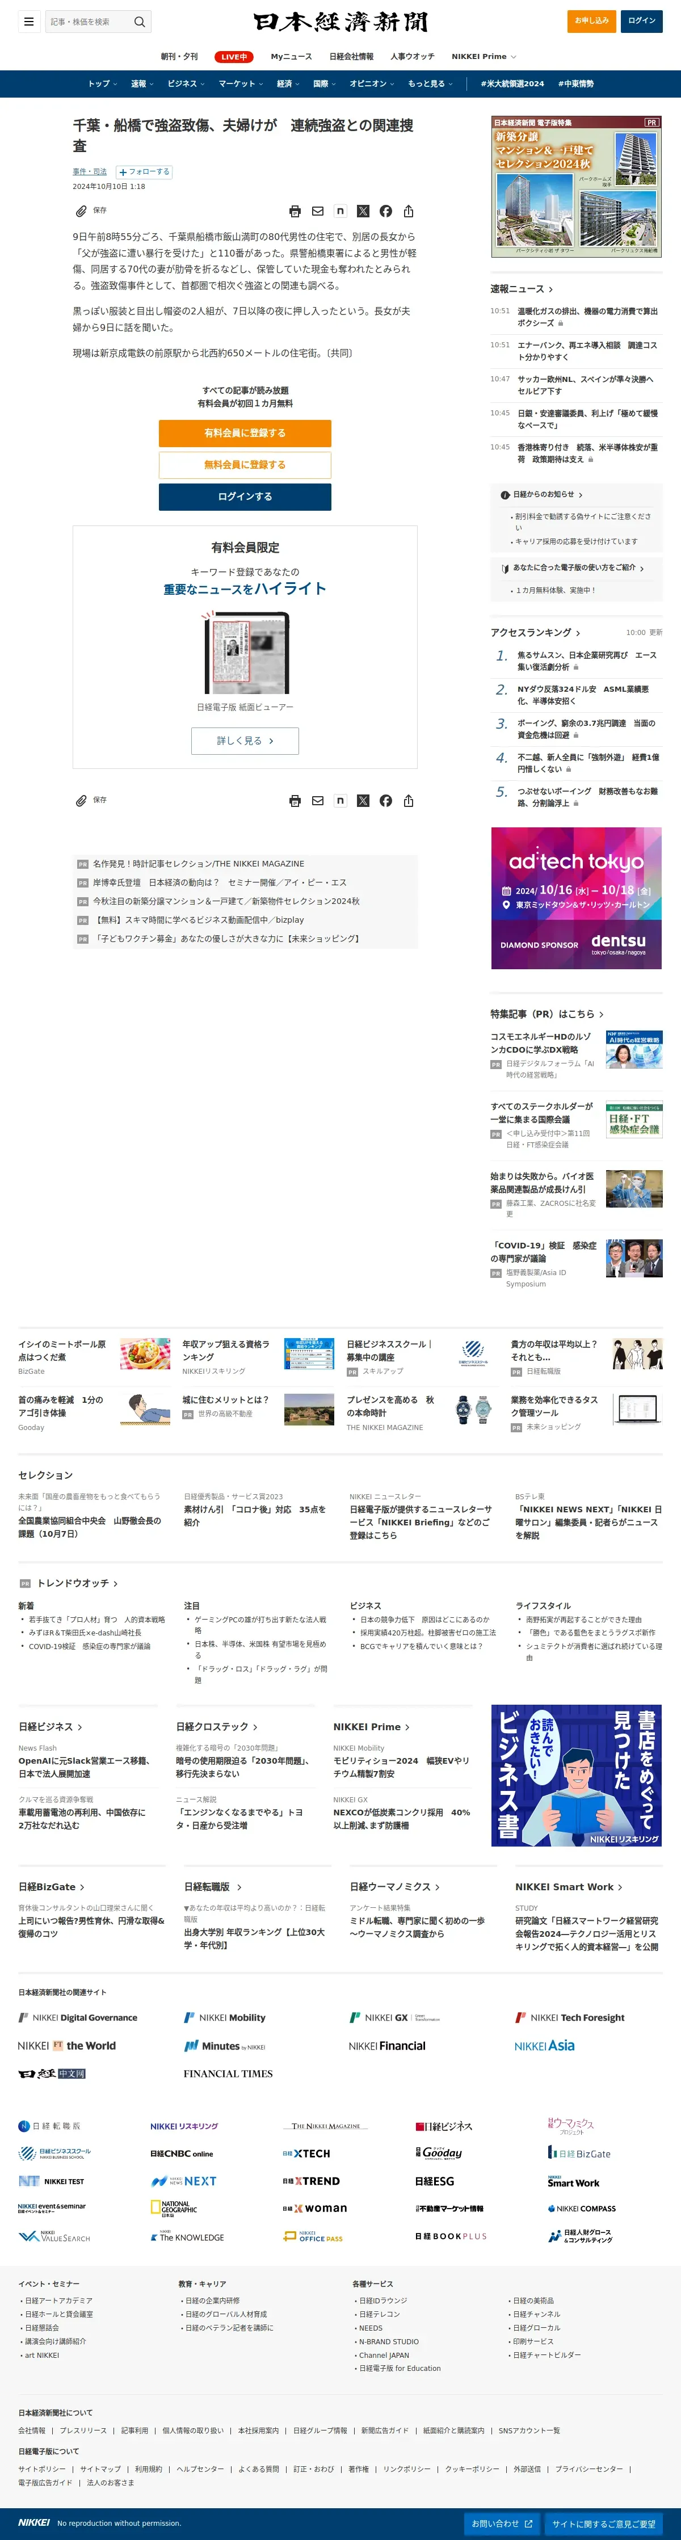Screen dimensions: 681x2540
Task: Open NIKKEI Asia logo link
Action: tap(544, 2045)
